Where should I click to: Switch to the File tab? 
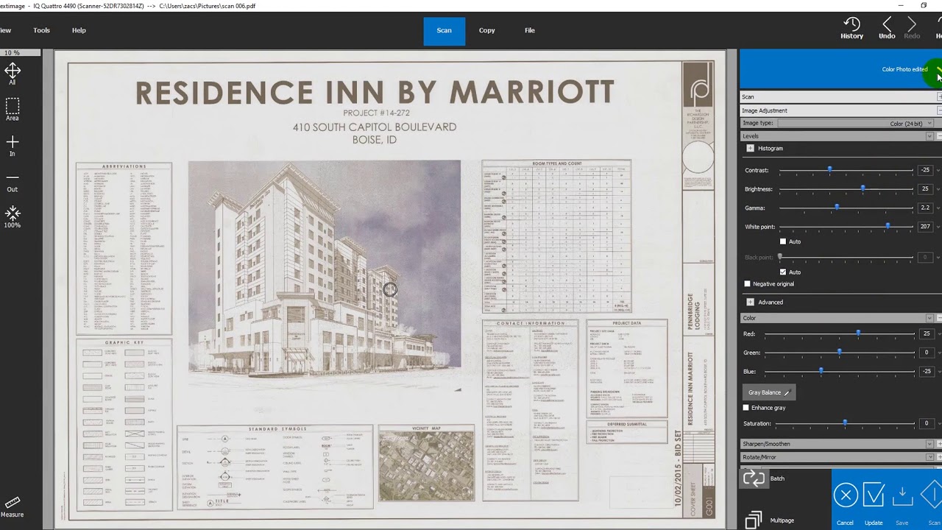pyautogui.click(x=530, y=31)
